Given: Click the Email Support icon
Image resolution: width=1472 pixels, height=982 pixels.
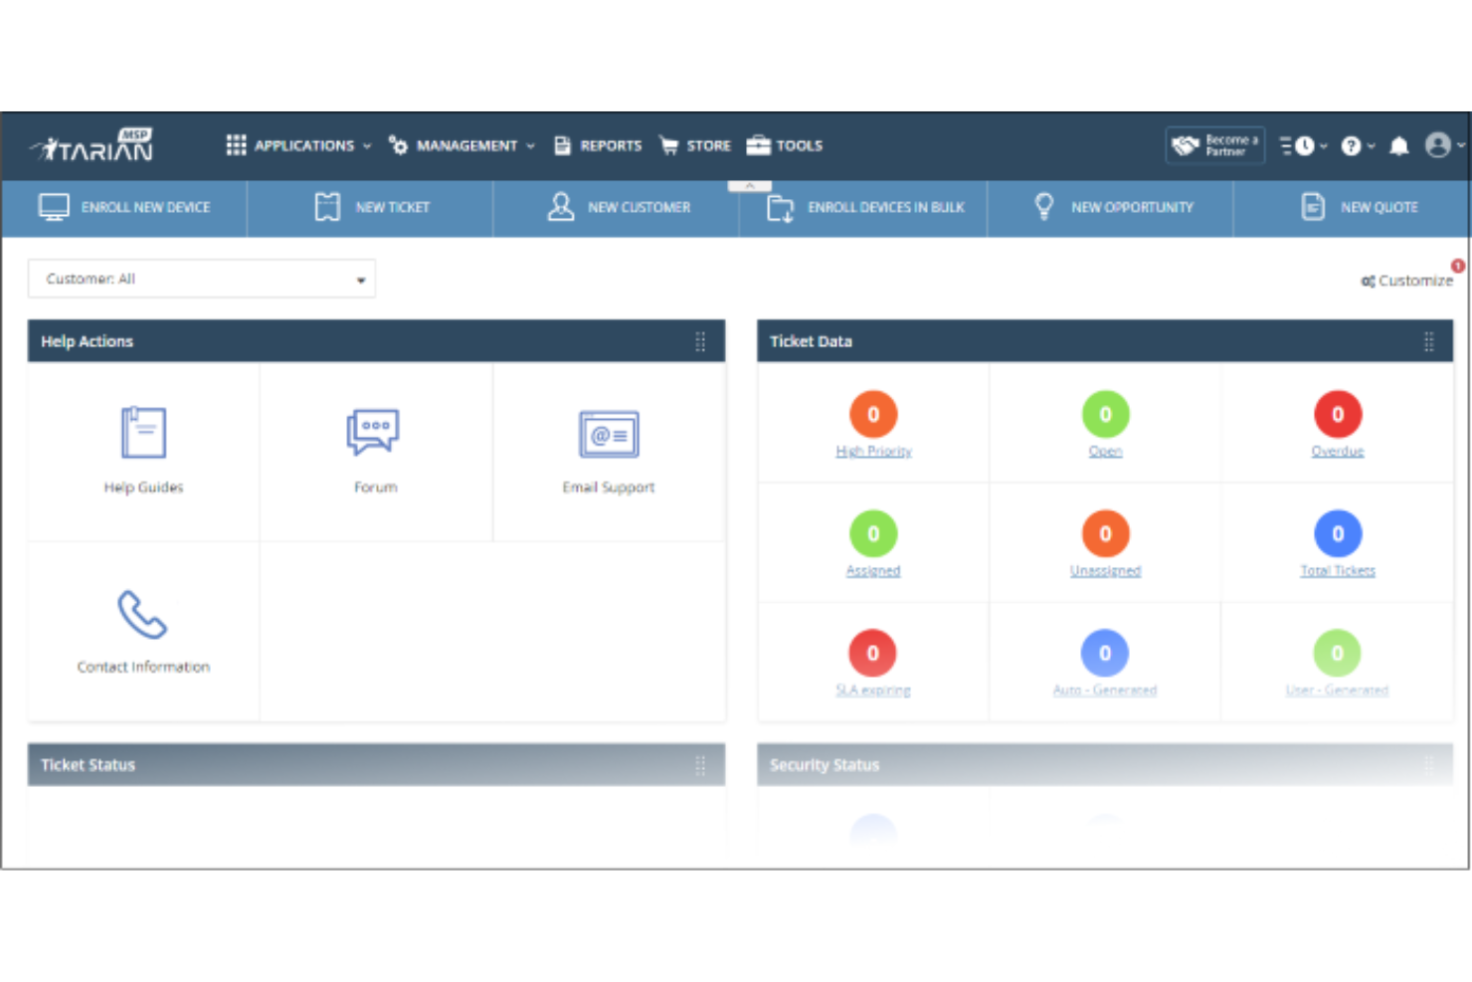Looking at the screenshot, I should pos(608,435).
